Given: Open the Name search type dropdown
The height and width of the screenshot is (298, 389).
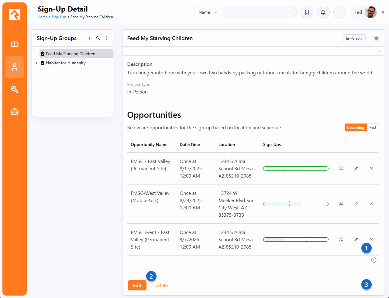Looking at the screenshot, I should click(208, 12).
